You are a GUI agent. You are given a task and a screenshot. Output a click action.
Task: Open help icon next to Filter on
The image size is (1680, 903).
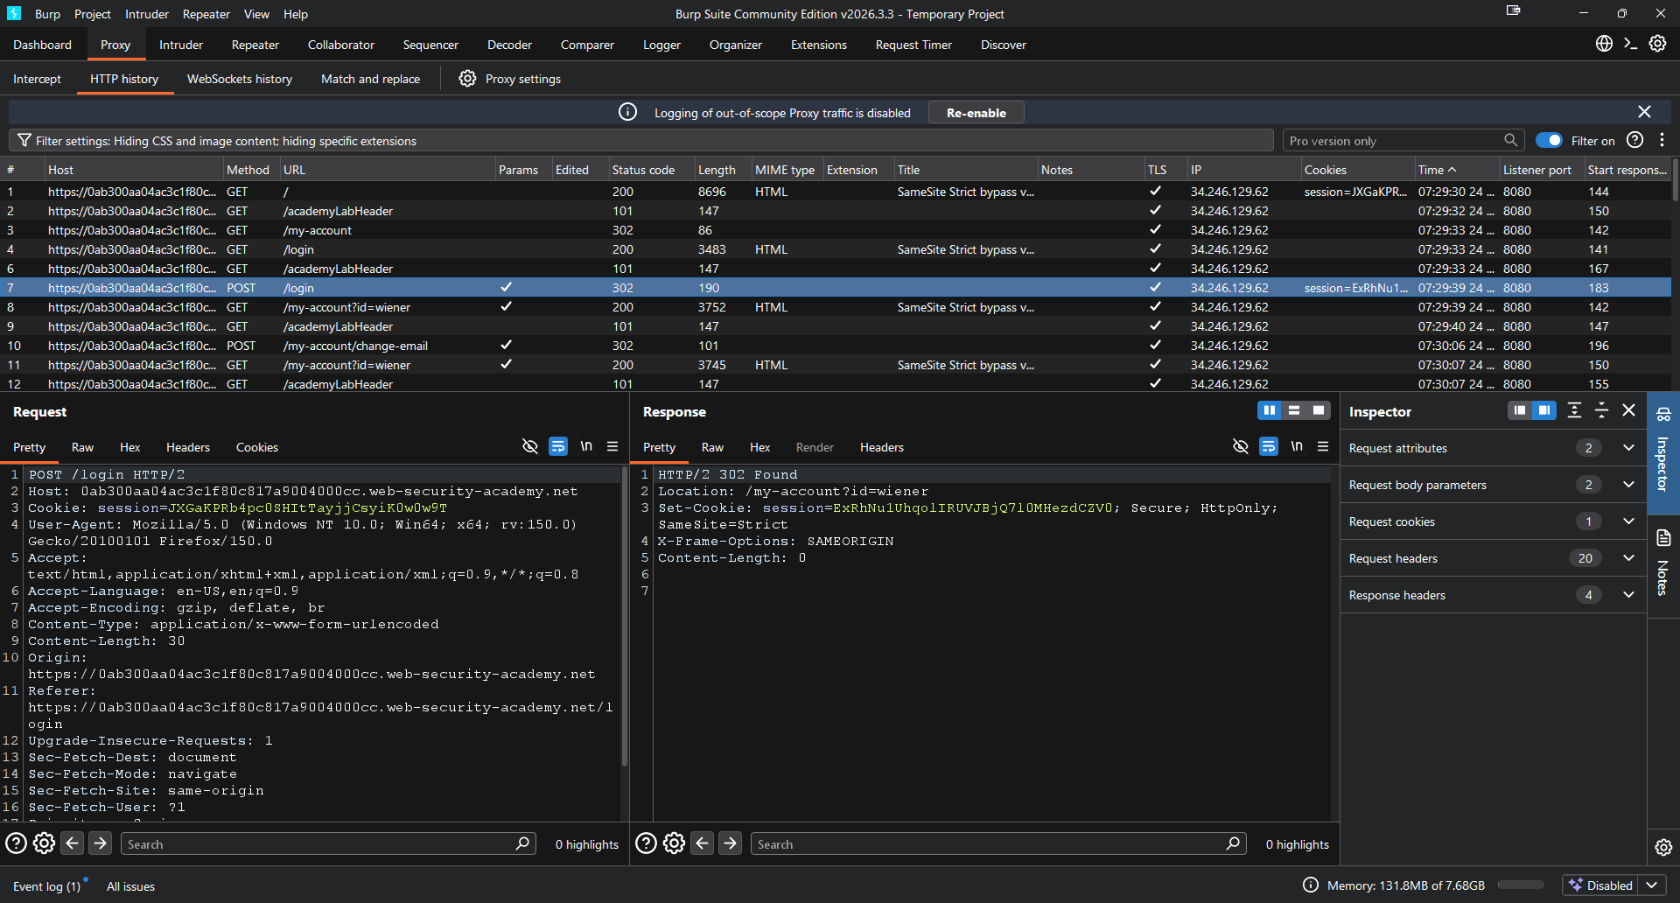1634,140
